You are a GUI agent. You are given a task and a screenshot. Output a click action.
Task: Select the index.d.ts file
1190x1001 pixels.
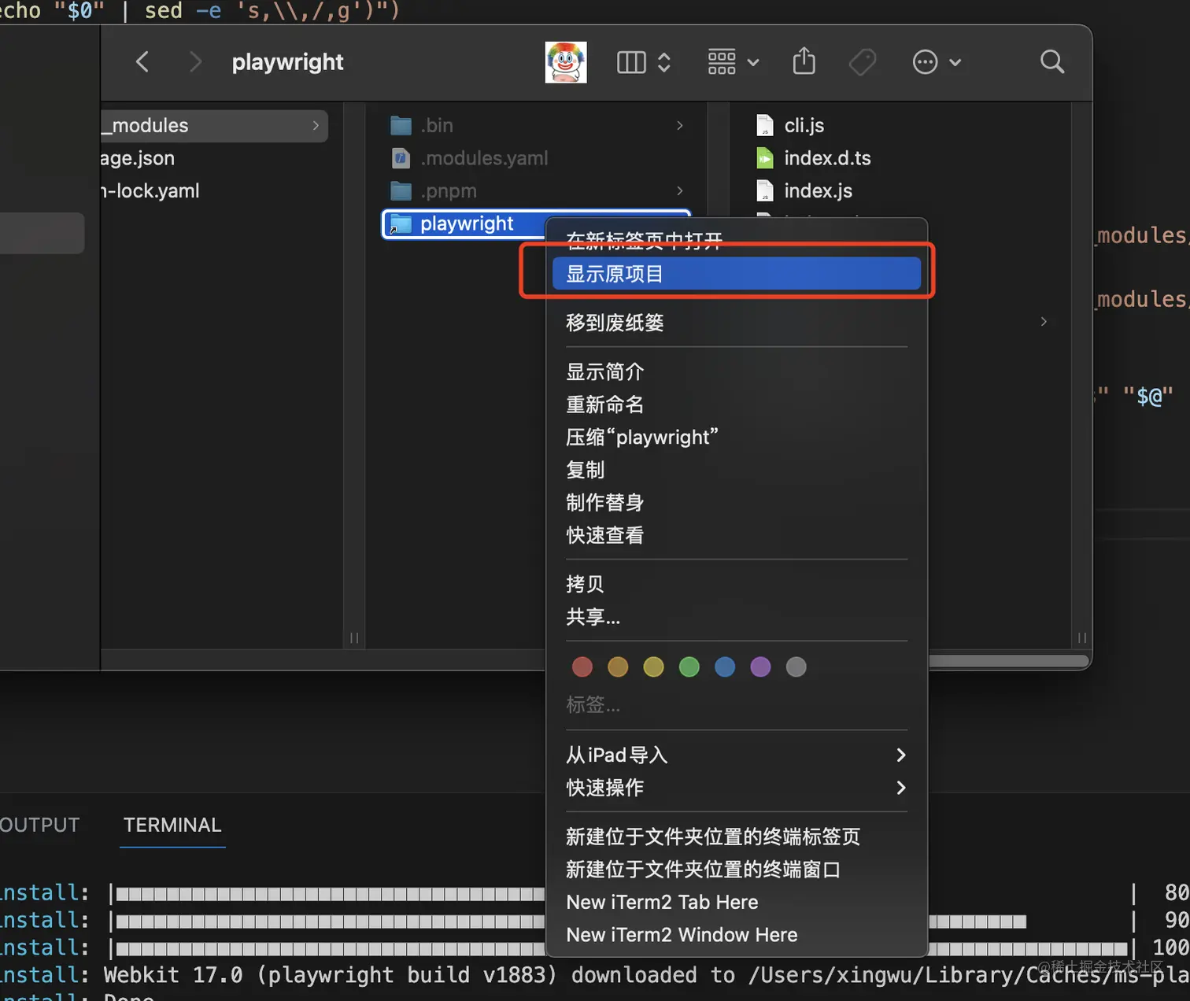[x=827, y=158]
